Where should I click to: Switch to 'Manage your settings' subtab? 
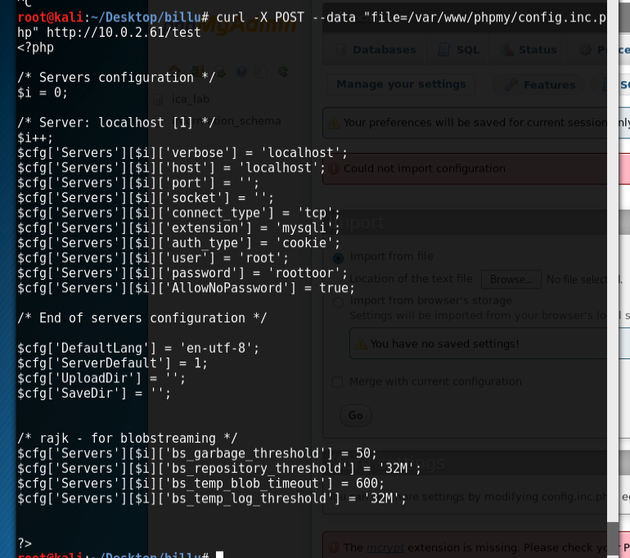(401, 84)
